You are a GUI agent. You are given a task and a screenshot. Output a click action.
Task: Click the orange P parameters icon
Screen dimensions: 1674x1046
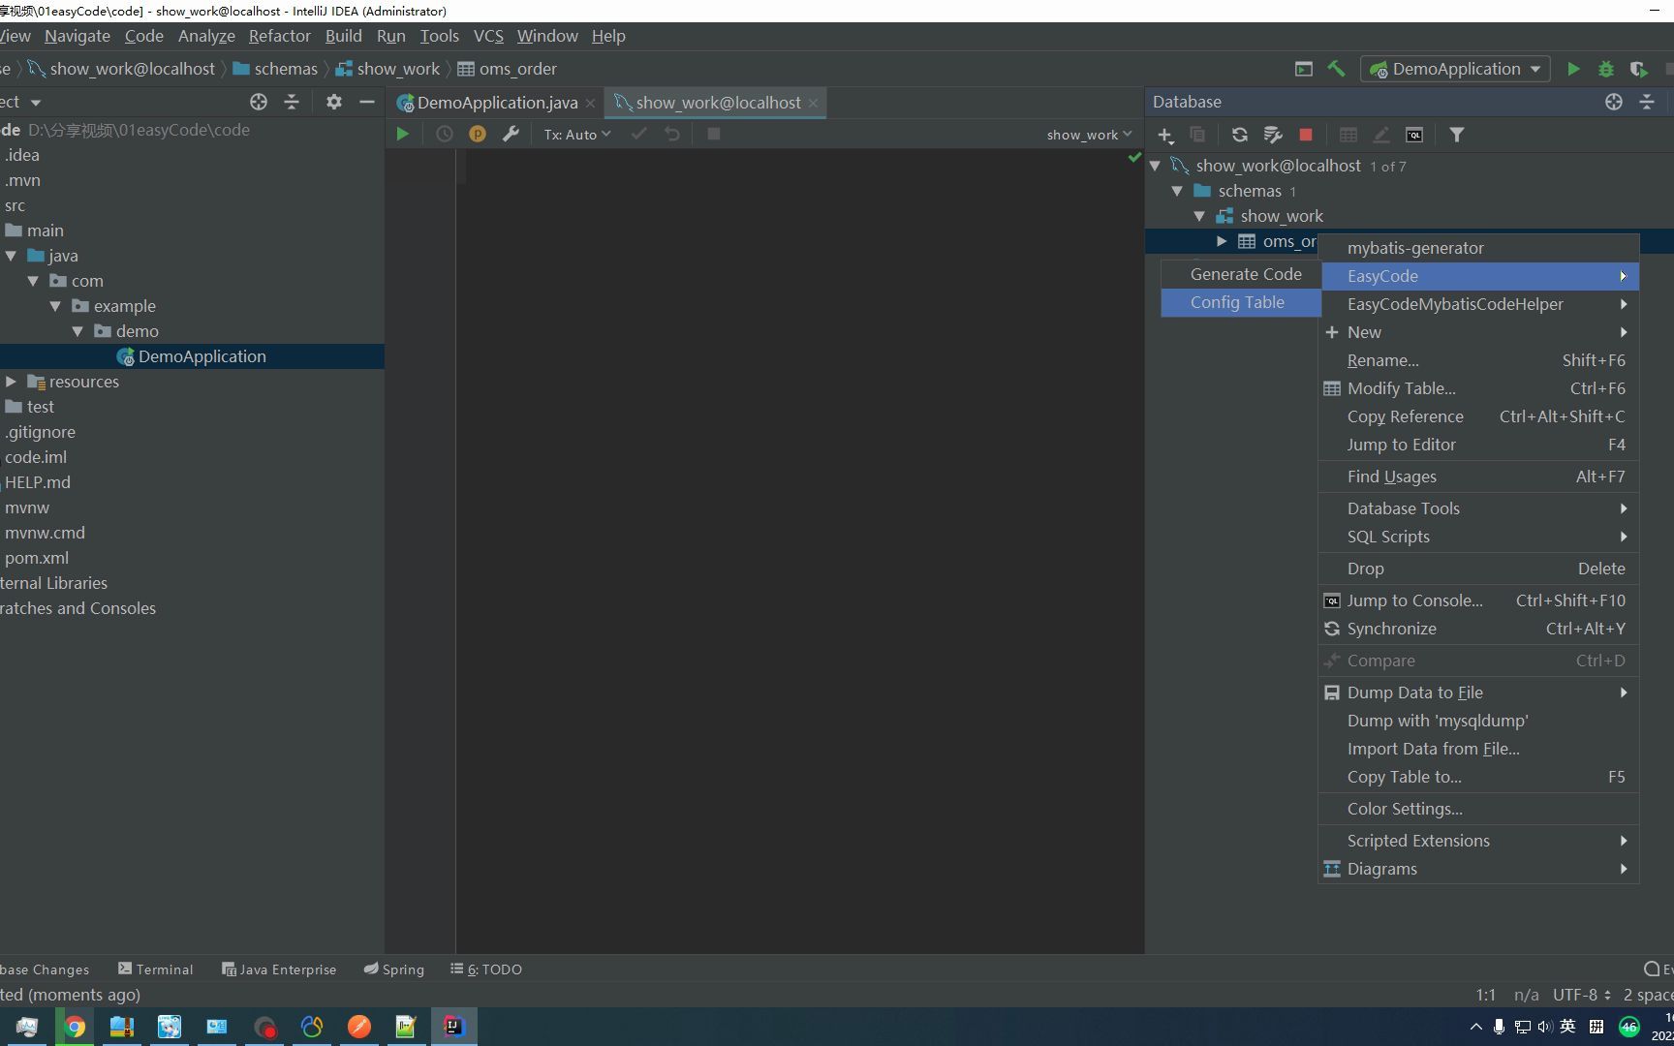(478, 134)
